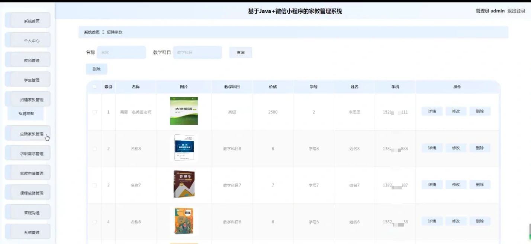This screenshot has height=244, width=531.
Task: Open the 教师管理 sidebar section
Action: coord(27,59)
